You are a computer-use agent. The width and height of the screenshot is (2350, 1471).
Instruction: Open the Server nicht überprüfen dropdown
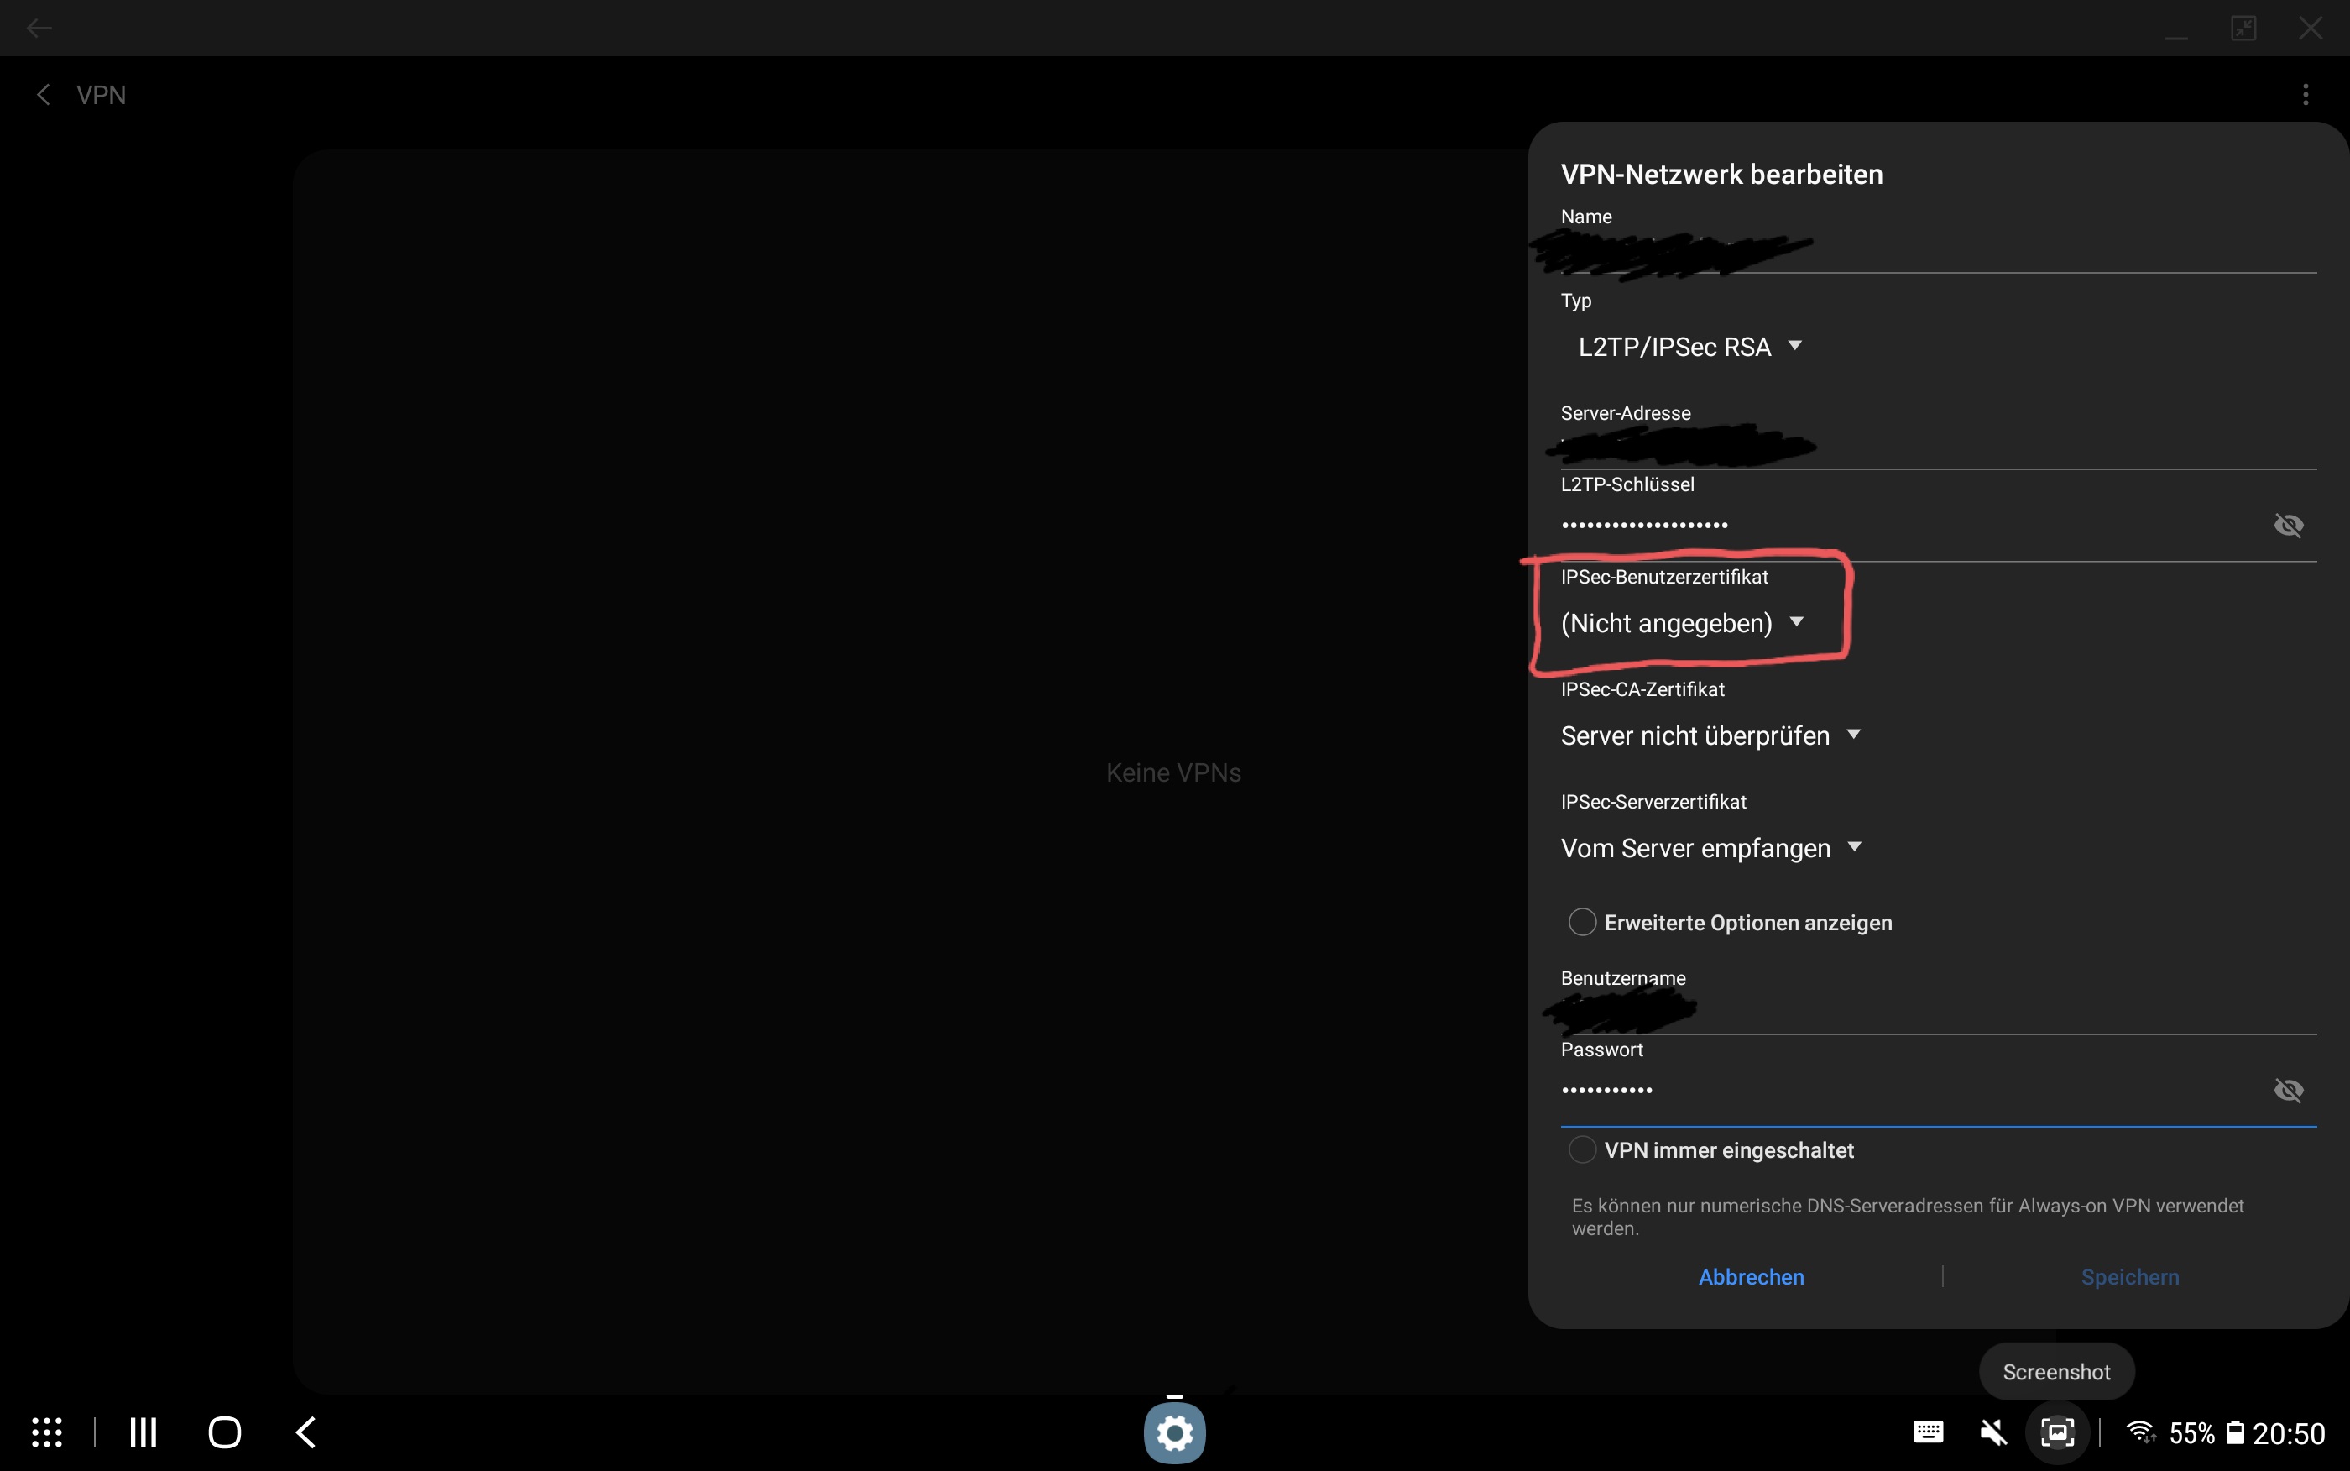[1710, 735]
